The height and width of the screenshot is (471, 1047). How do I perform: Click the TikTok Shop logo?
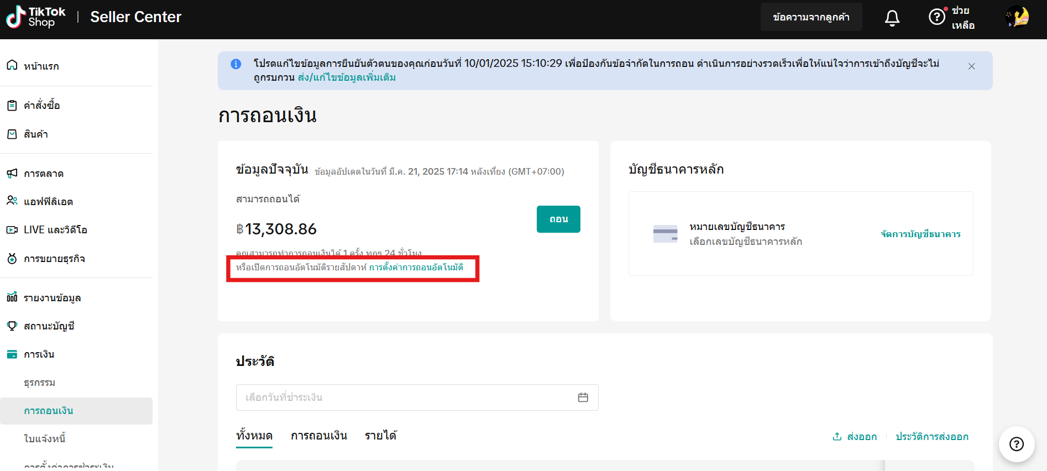coord(36,17)
